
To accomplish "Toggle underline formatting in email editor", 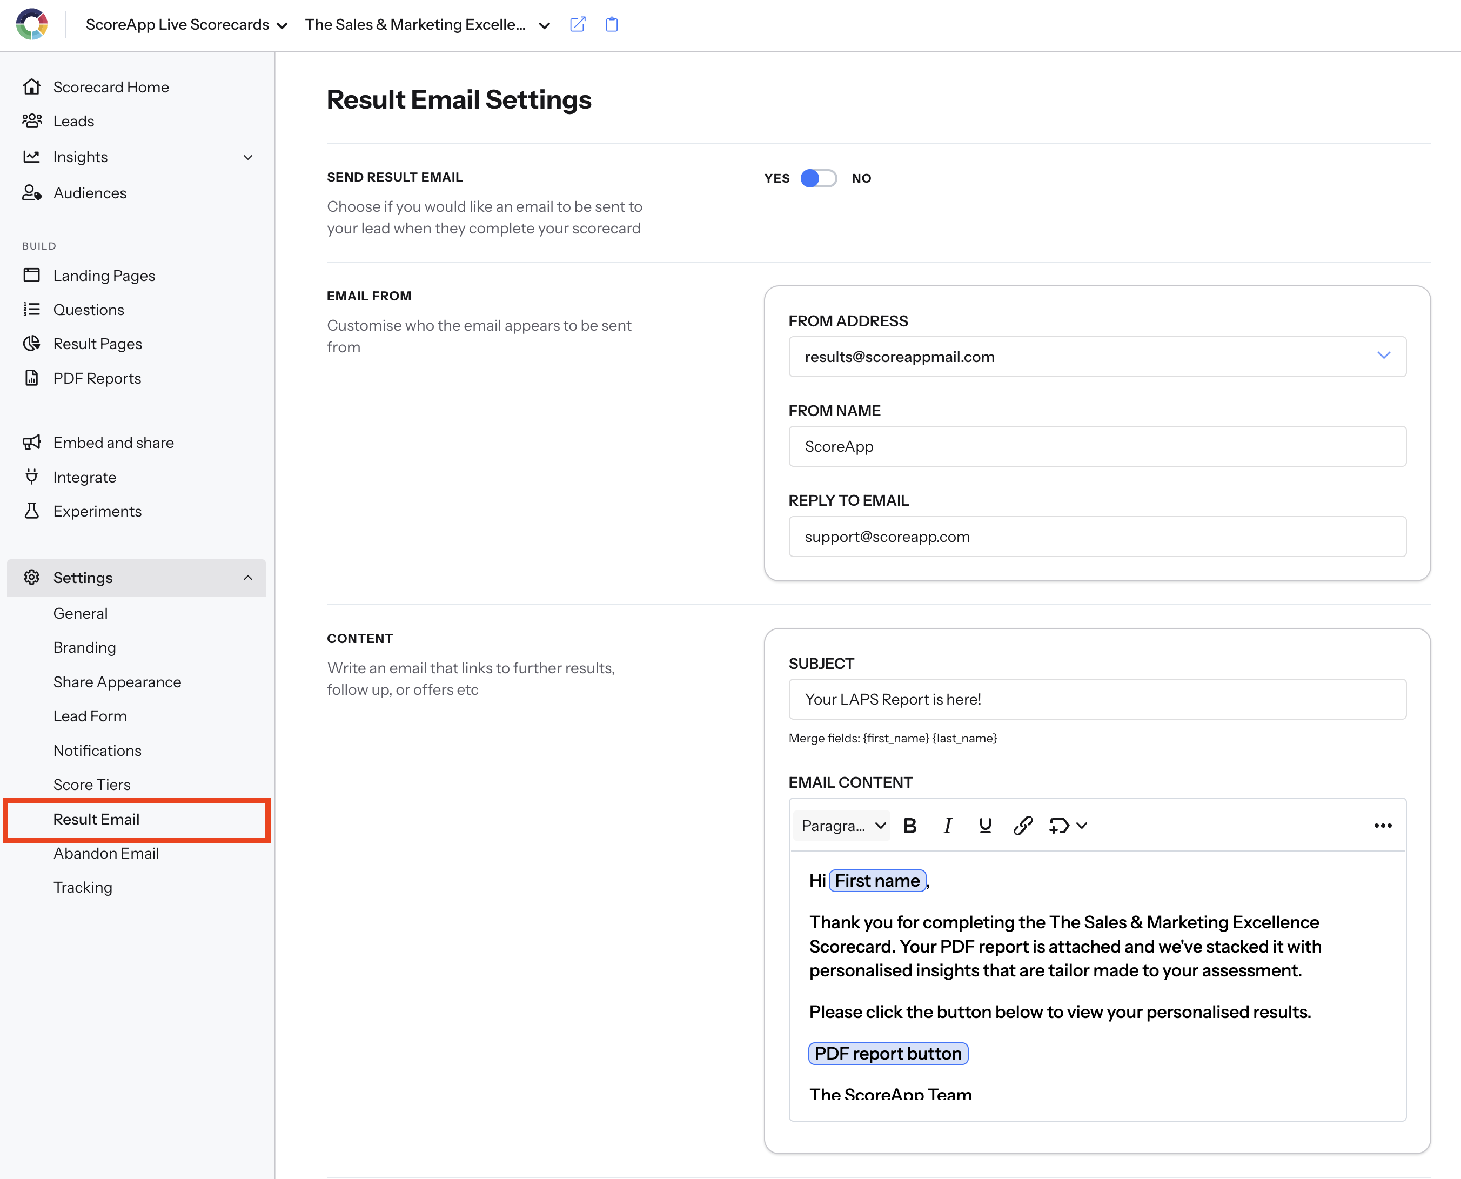I will 985,825.
